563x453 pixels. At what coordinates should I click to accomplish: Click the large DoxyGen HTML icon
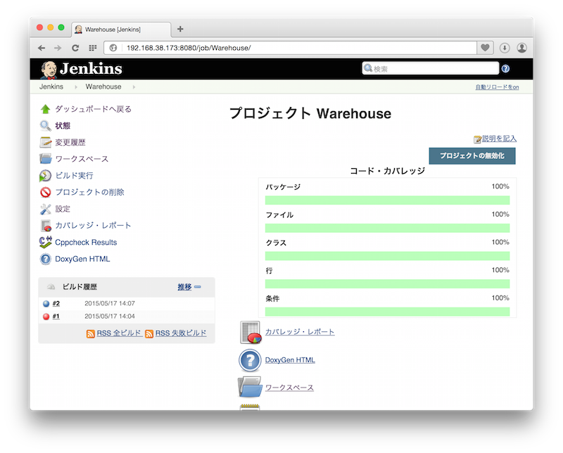[250, 360]
